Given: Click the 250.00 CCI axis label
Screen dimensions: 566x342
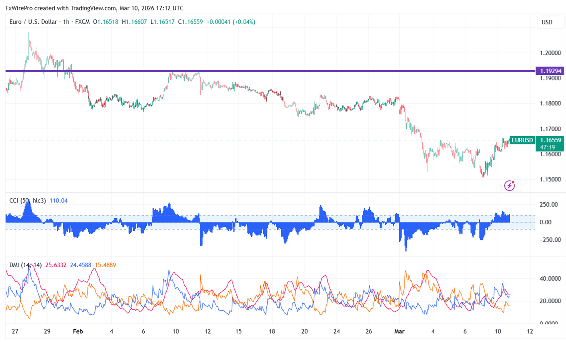Looking at the screenshot, I should pos(549,205).
